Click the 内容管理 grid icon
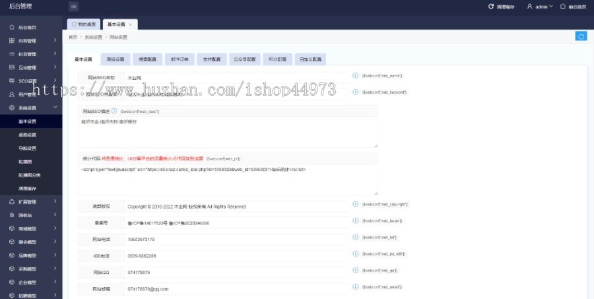This screenshot has height=299, width=594. coord(12,40)
